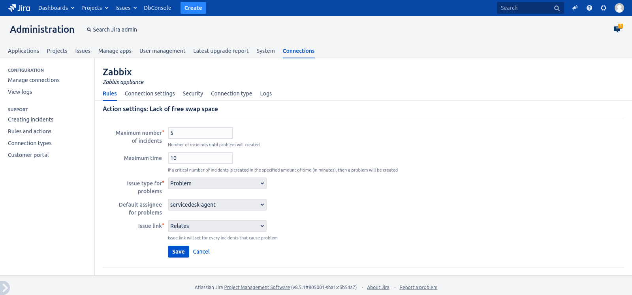Open the feedback megaphone icon

[575, 8]
